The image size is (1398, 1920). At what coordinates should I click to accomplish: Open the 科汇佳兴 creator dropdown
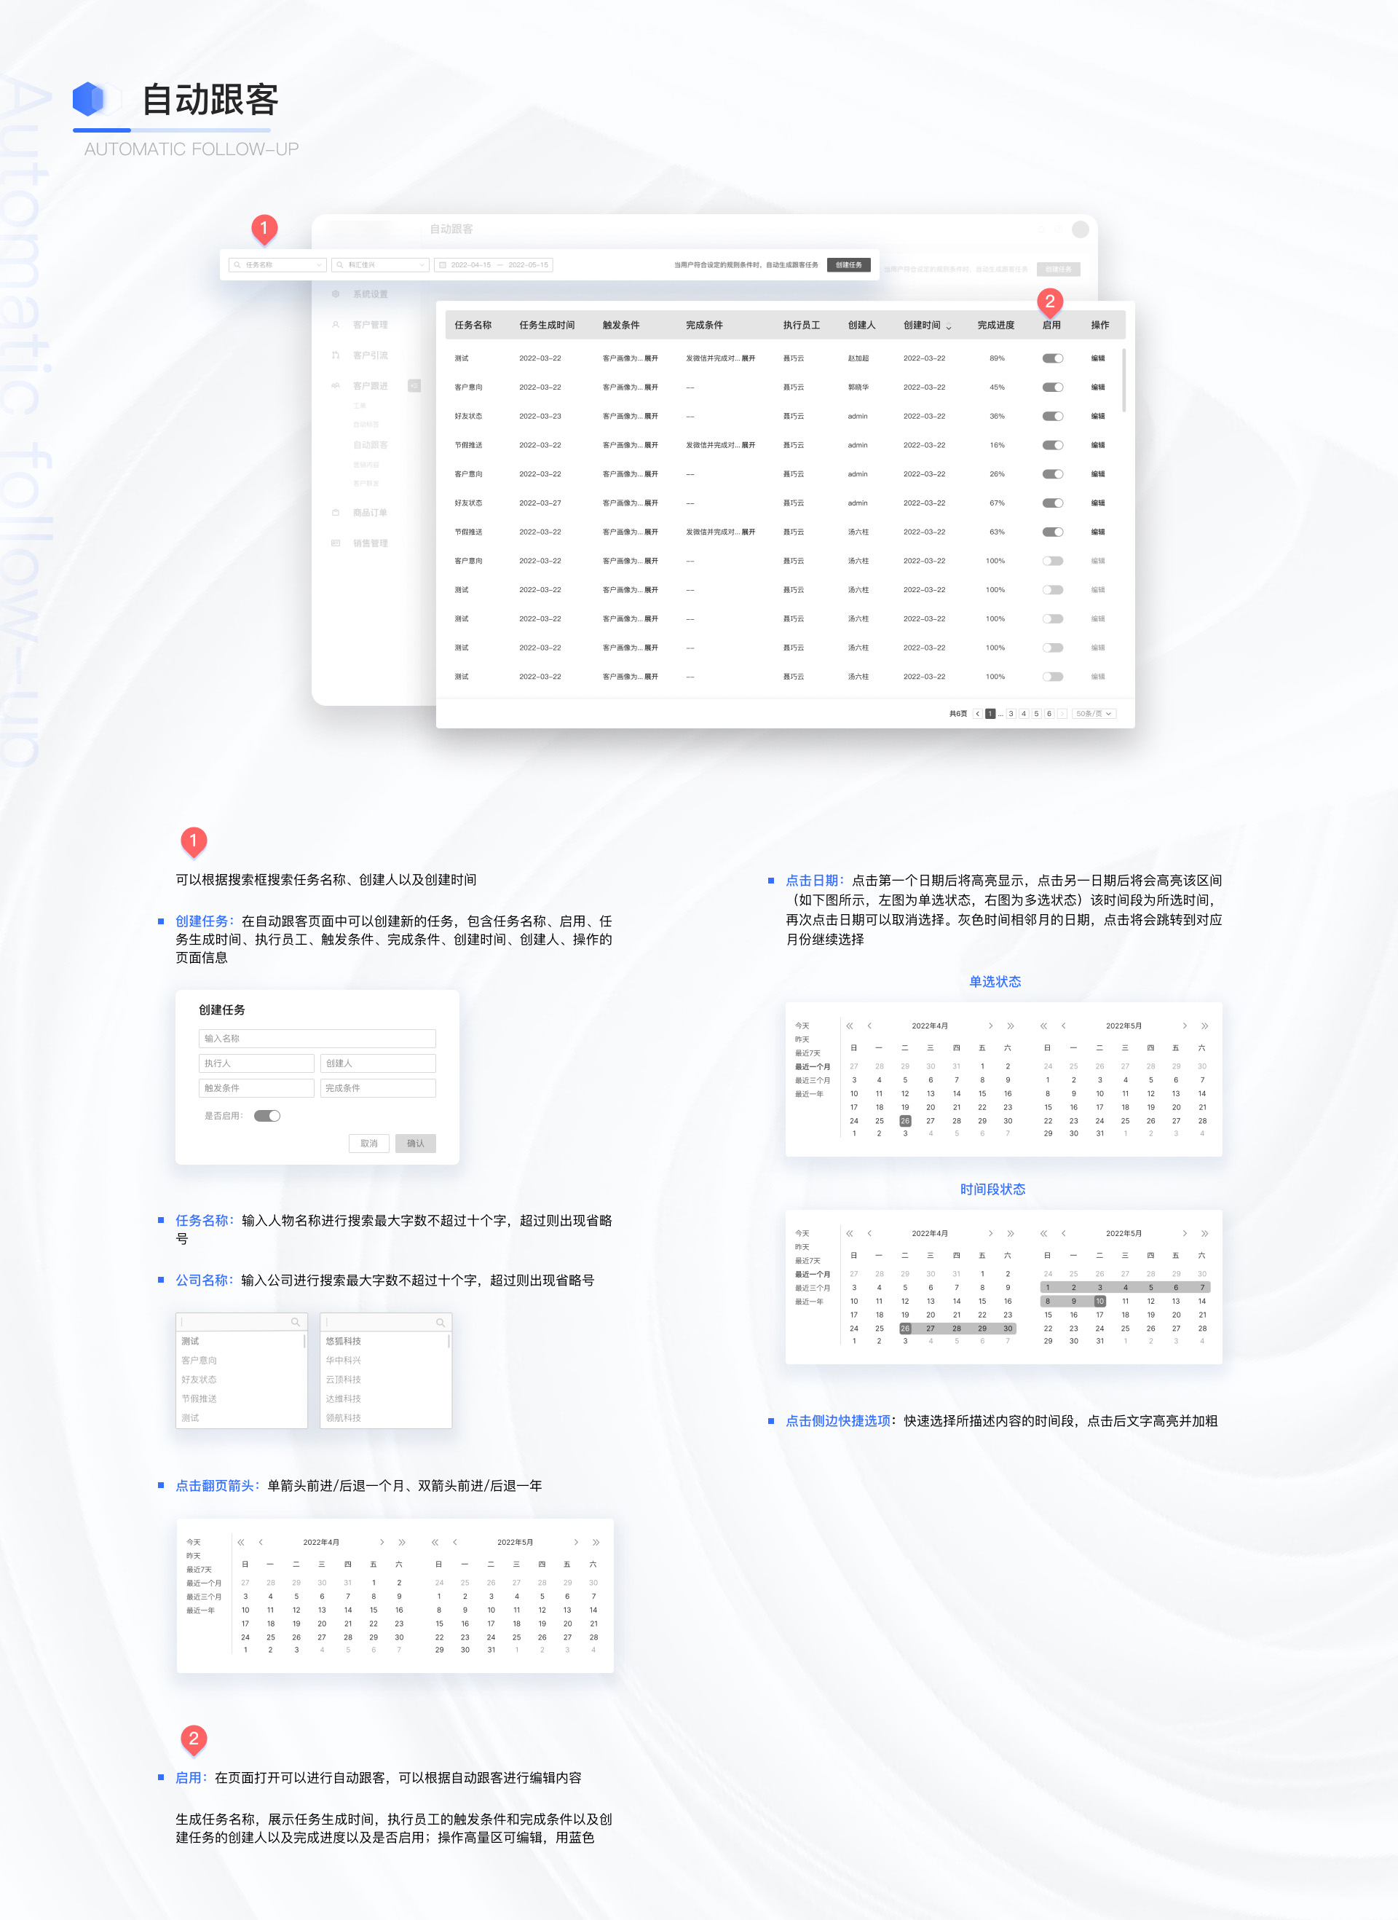[381, 265]
